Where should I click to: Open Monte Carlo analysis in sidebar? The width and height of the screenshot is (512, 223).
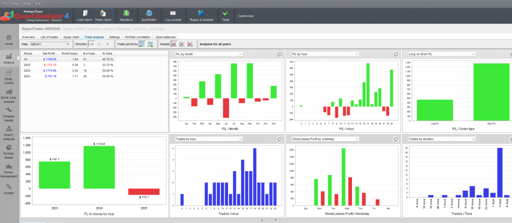coord(8,95)
